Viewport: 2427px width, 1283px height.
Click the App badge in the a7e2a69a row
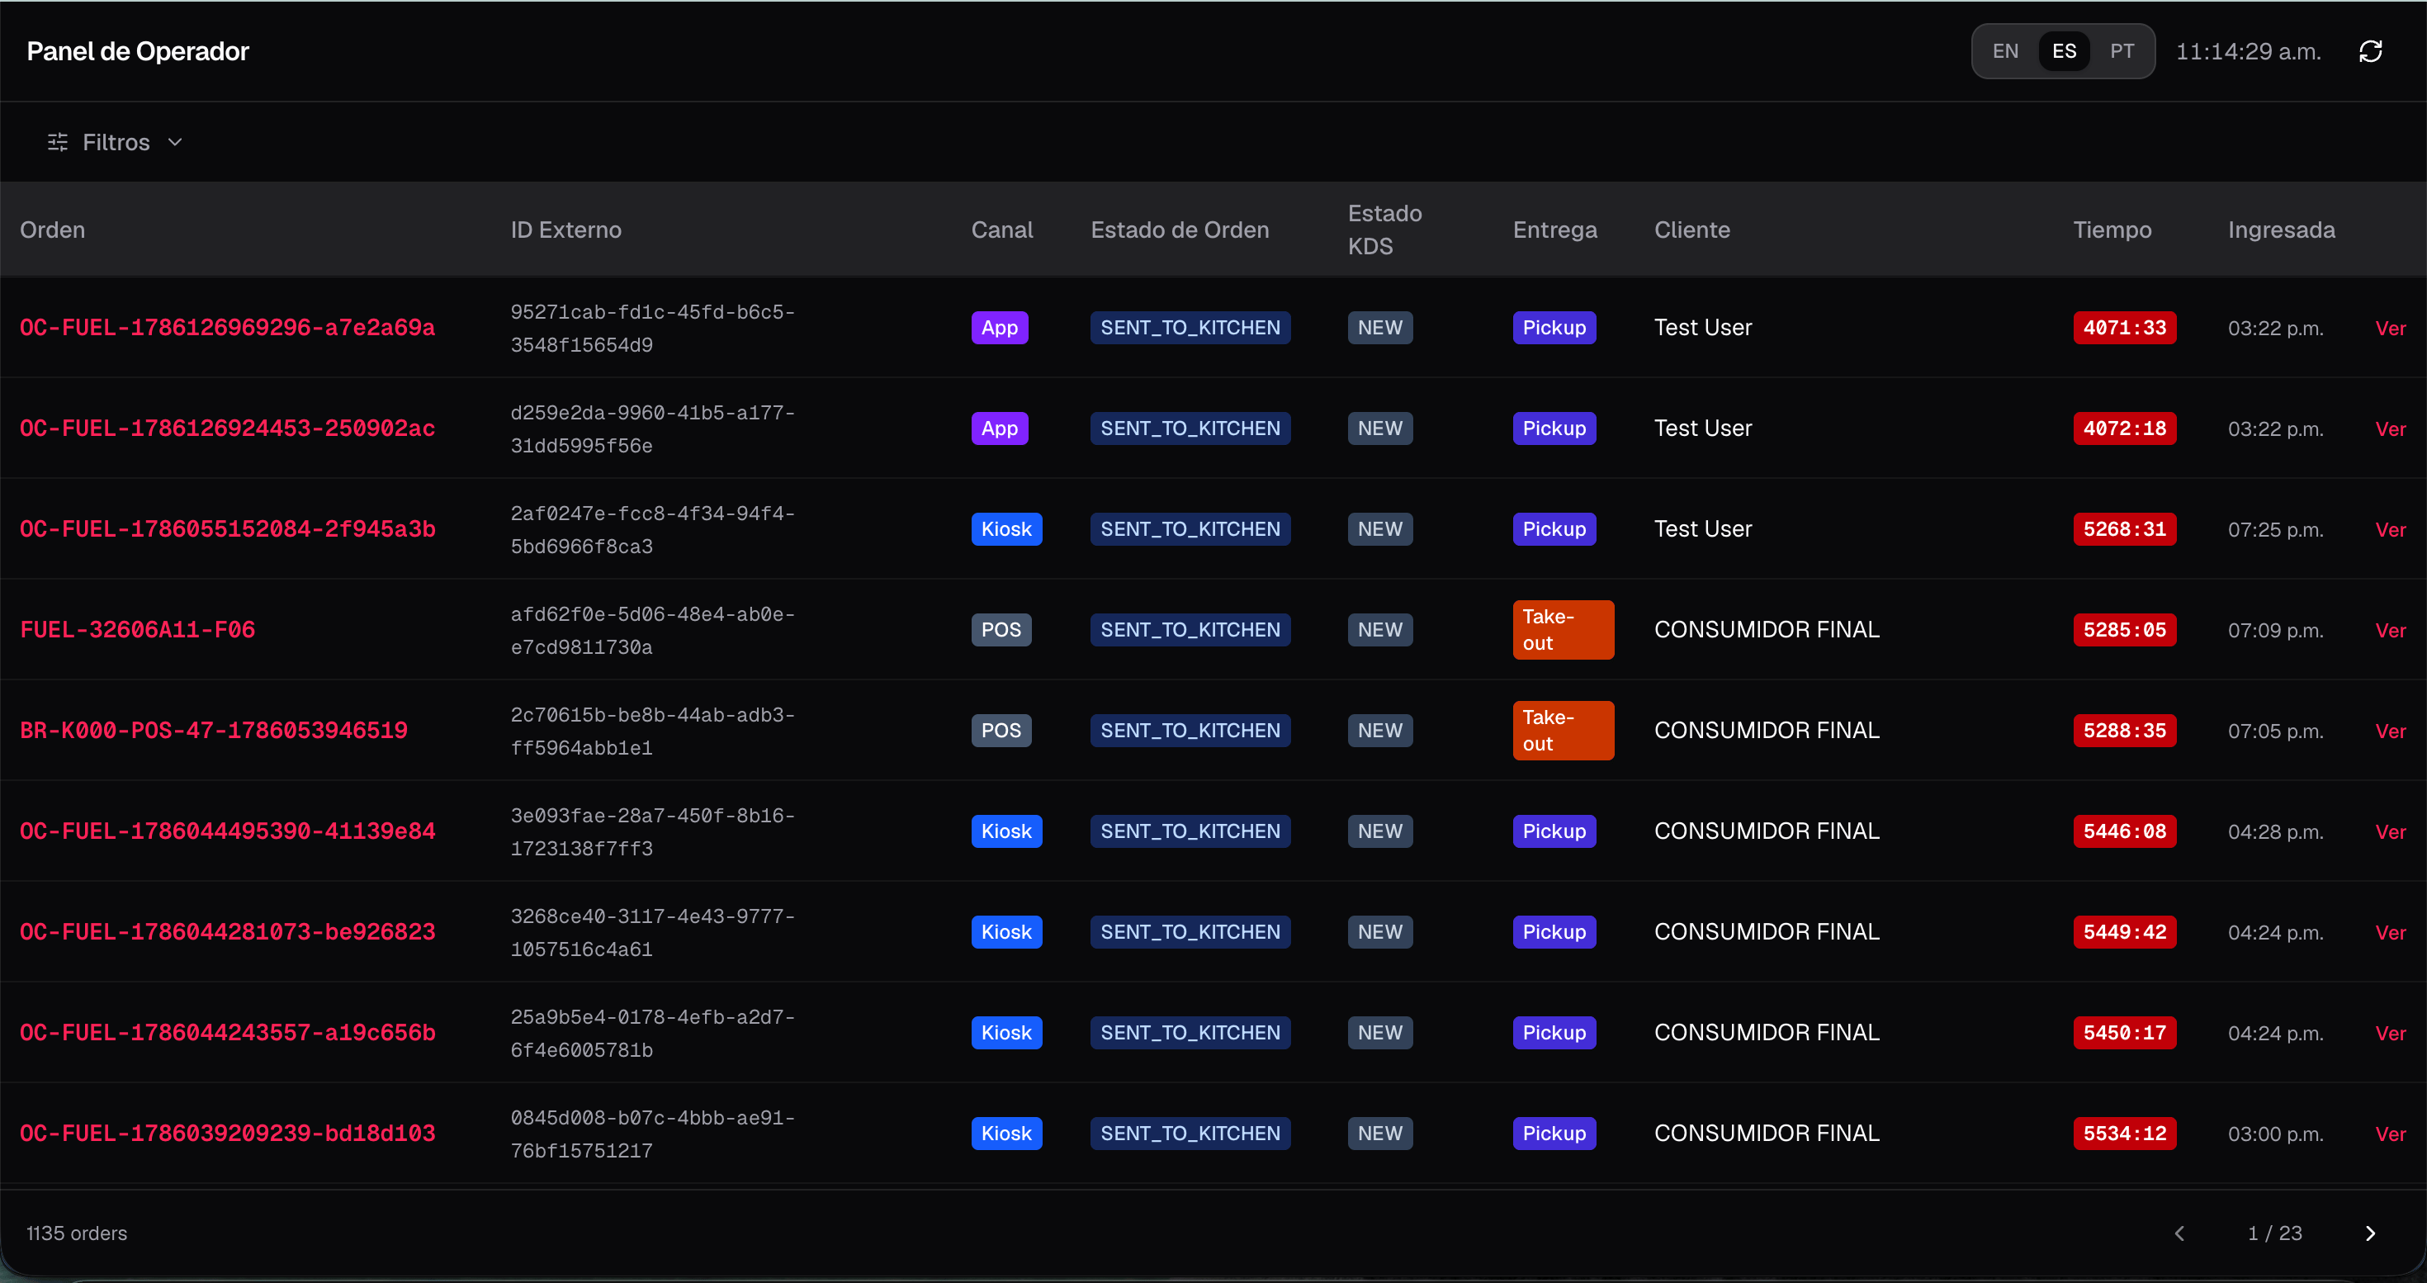pyautogui.click(x=1000, y=328)
